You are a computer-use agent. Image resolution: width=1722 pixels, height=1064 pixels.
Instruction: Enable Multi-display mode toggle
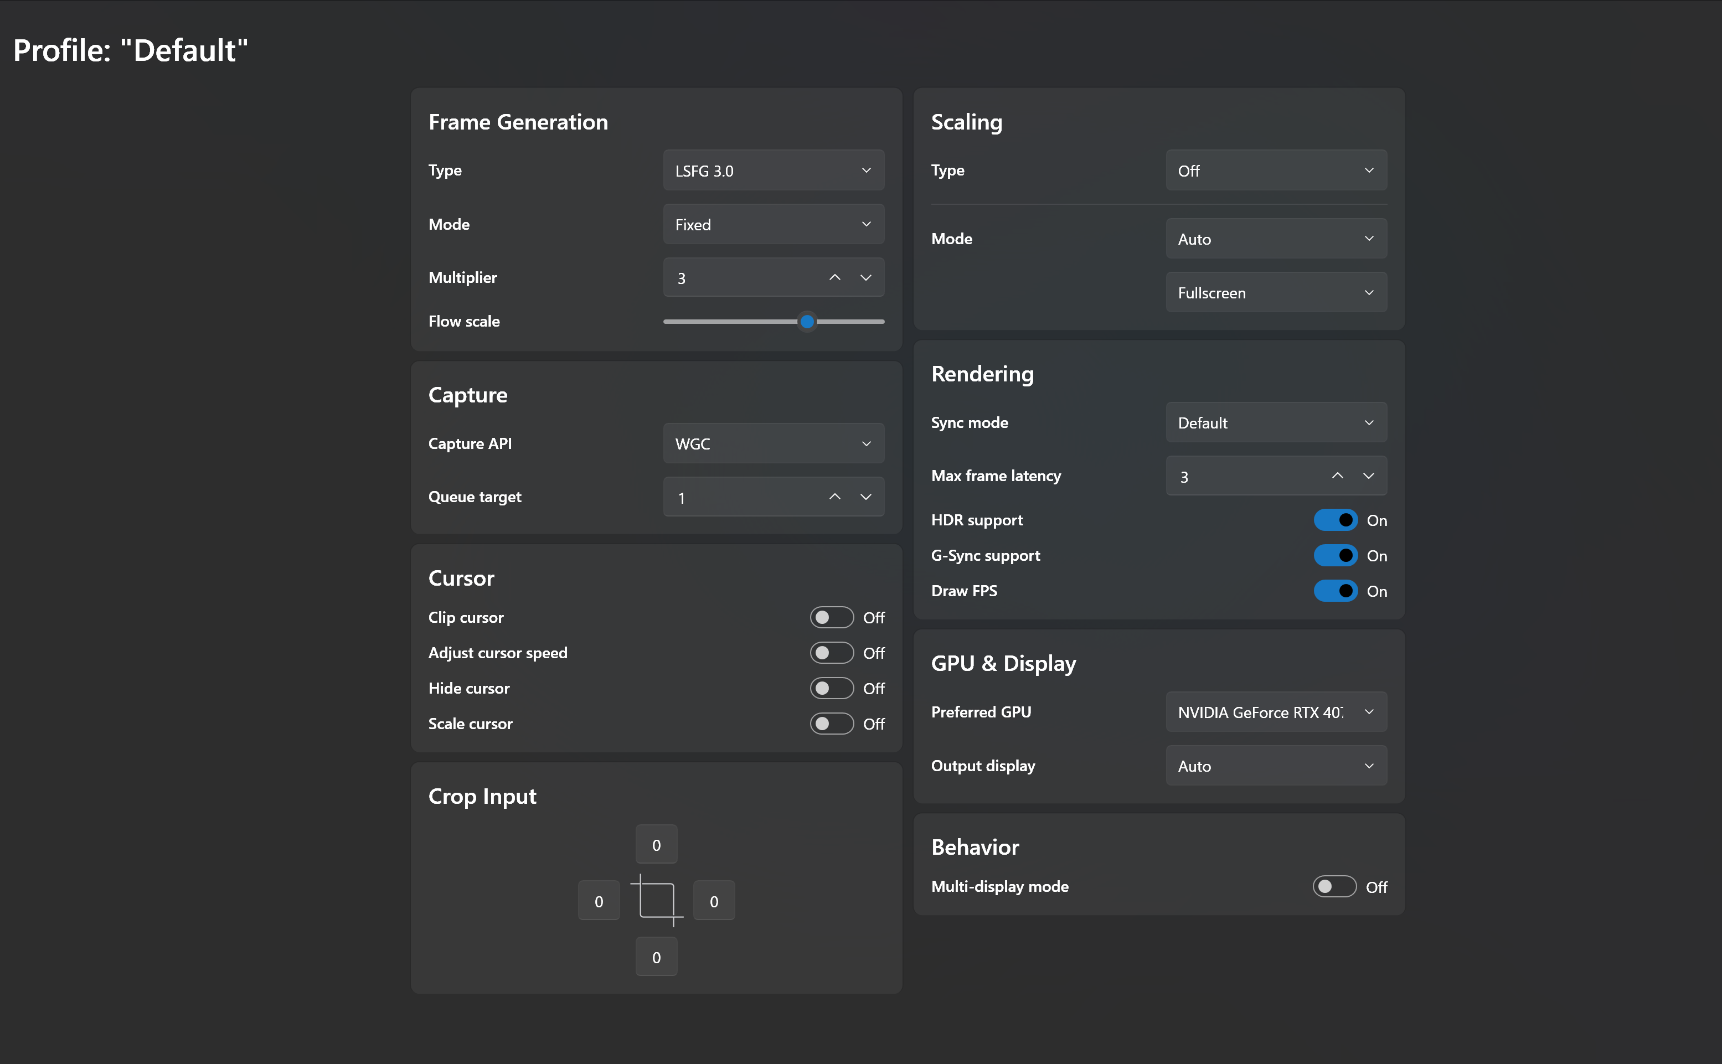tap(1333, 886)
